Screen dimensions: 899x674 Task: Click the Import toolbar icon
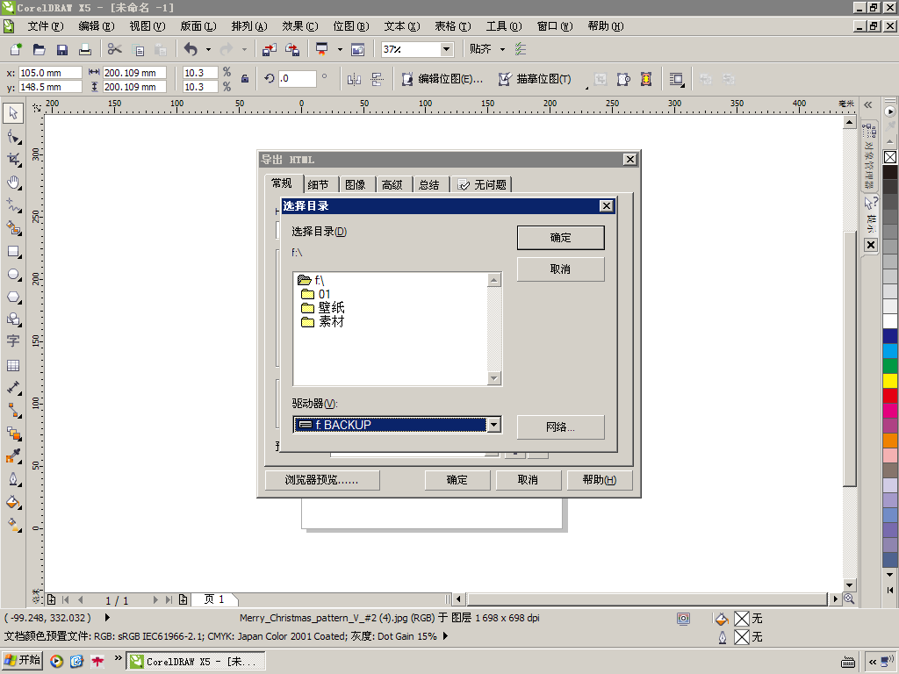pyautogui.click(x=269, y=49)
